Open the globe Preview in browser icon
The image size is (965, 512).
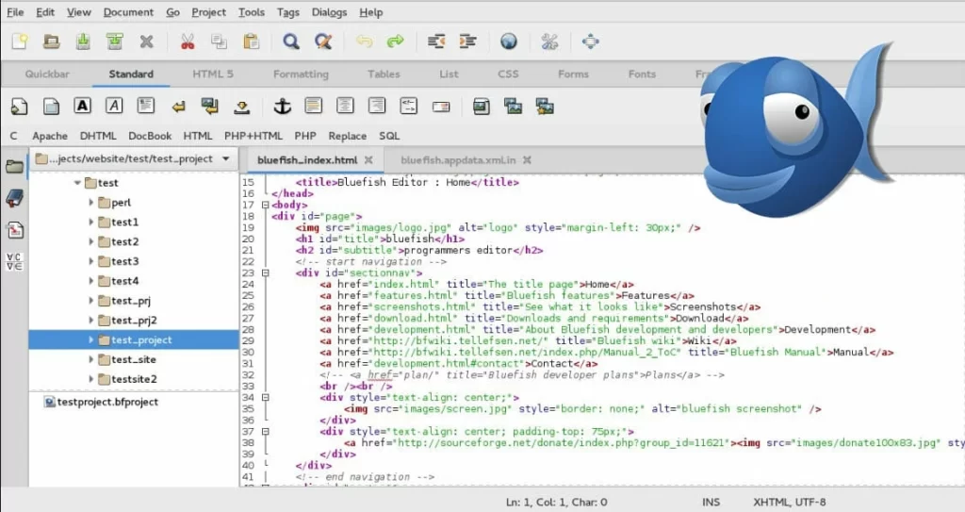(509, 41)
